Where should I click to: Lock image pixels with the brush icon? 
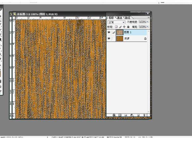[120, 27]
